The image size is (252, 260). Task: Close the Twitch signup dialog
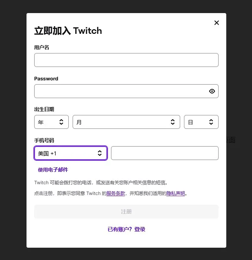click(217, 23)
